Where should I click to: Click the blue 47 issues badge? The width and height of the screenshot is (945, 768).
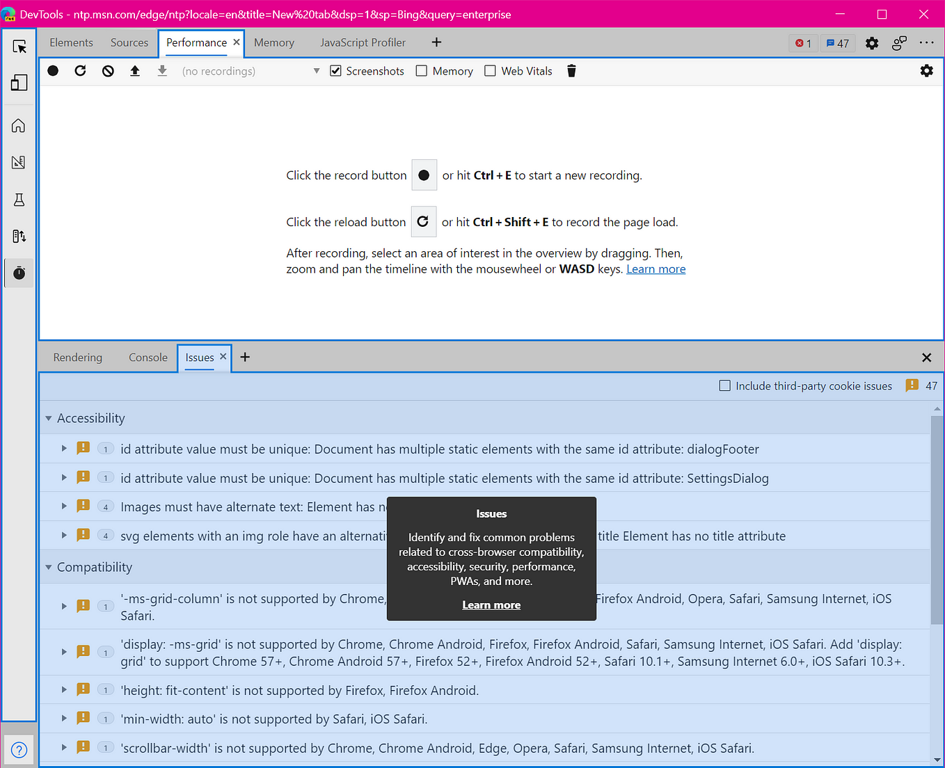pos(838,43)
